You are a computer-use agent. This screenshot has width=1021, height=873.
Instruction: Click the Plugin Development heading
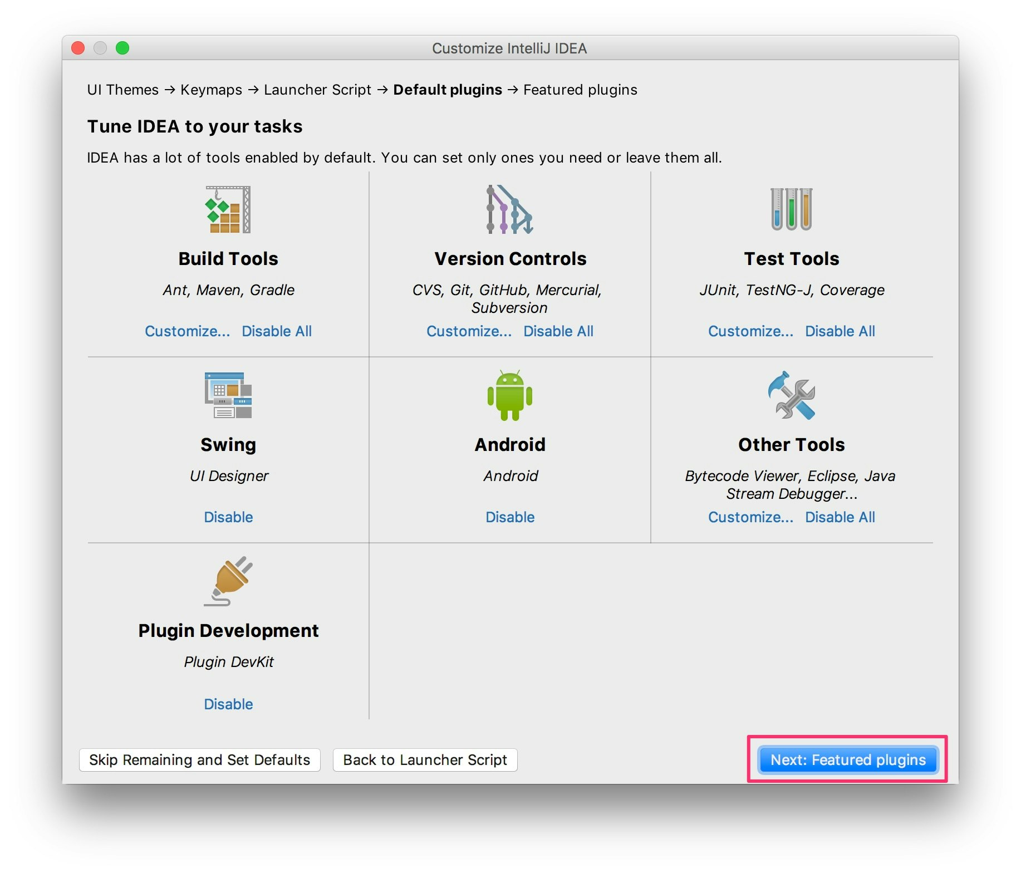(x=228, y=631)
